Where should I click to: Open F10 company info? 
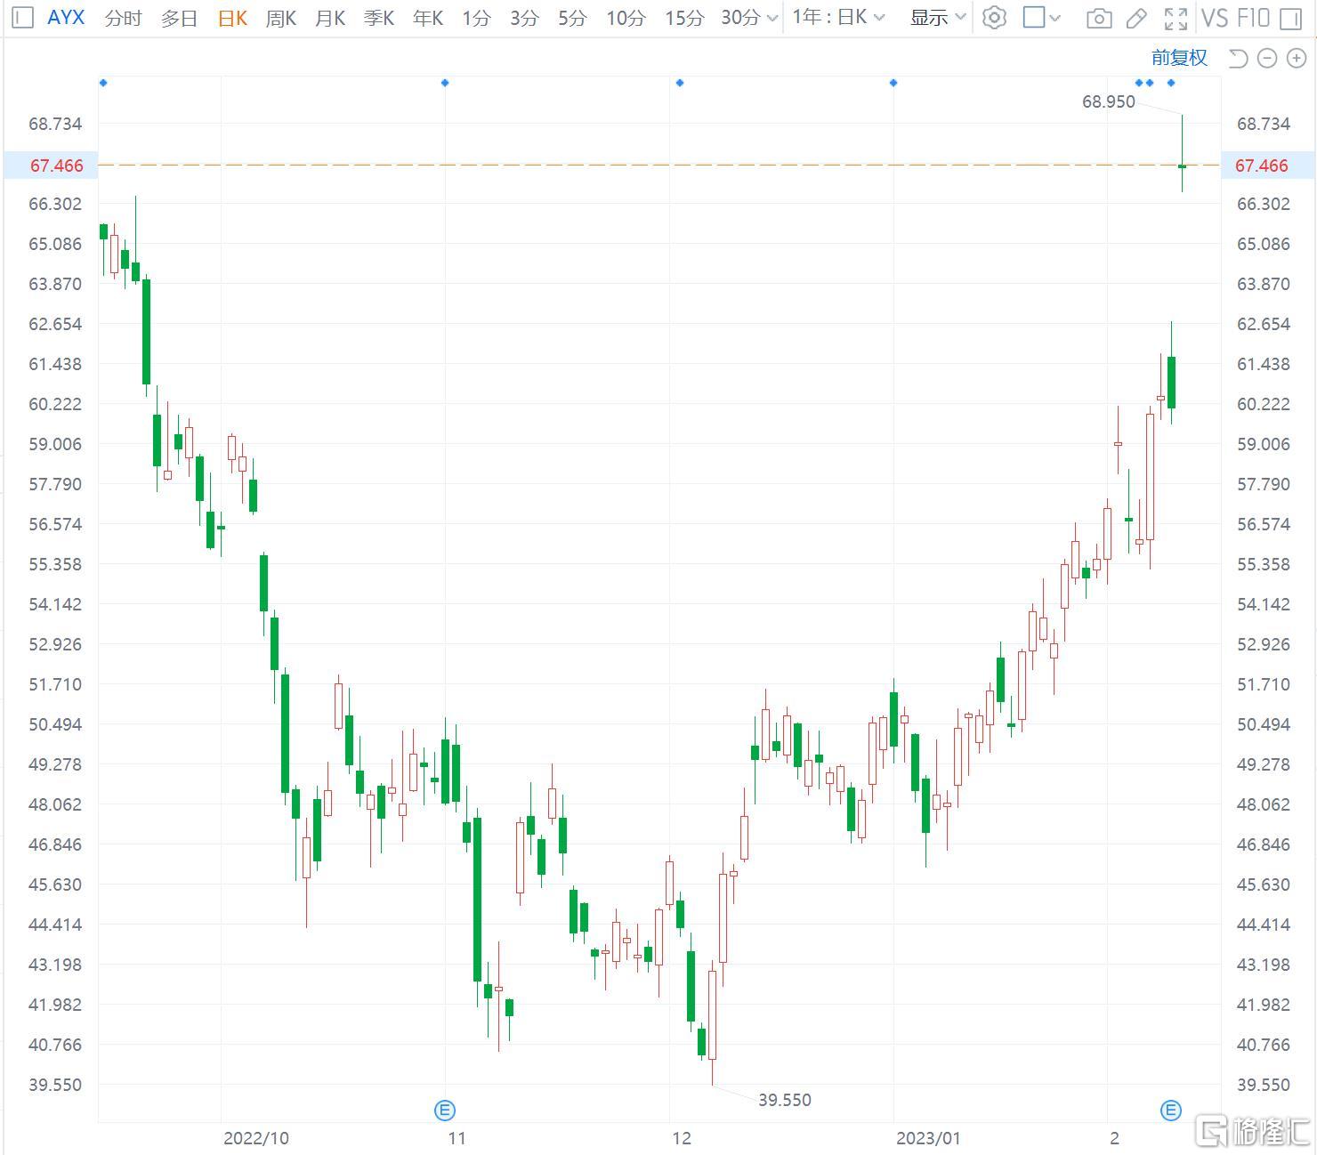(1253, 18)
